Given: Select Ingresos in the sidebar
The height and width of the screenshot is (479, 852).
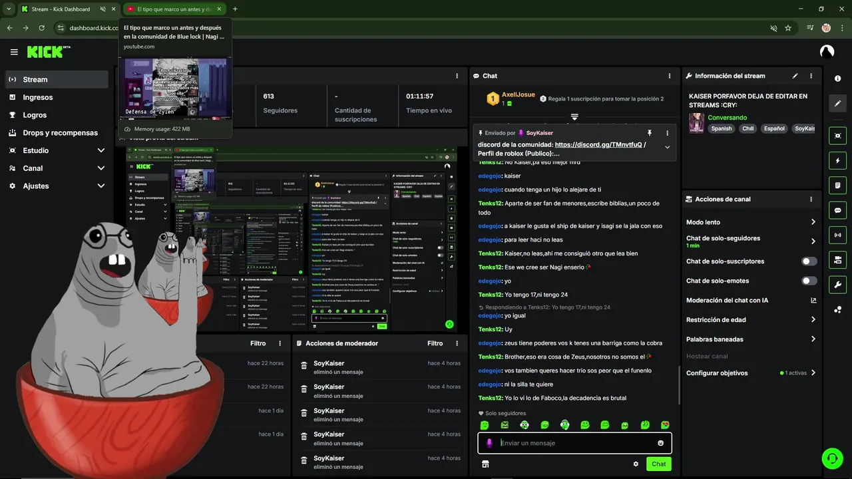Looking at the screenshot, I should 57,97.
